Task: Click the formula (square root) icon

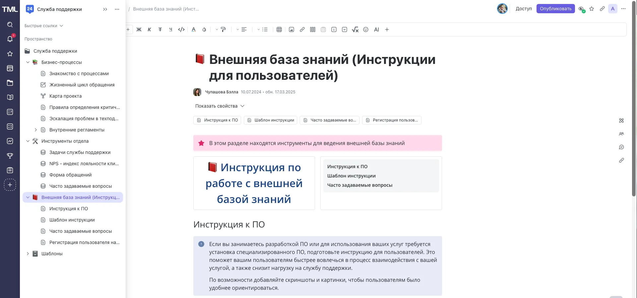Action: tap(355, 29)
